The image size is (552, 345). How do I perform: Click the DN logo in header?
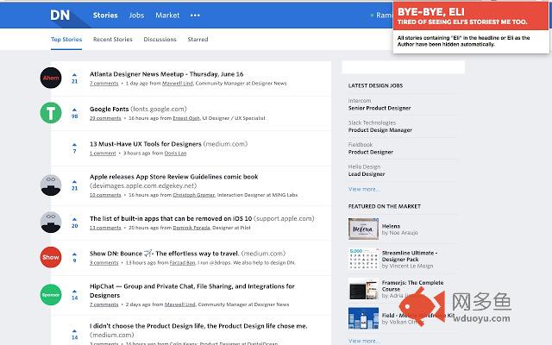tap(60, 16)
